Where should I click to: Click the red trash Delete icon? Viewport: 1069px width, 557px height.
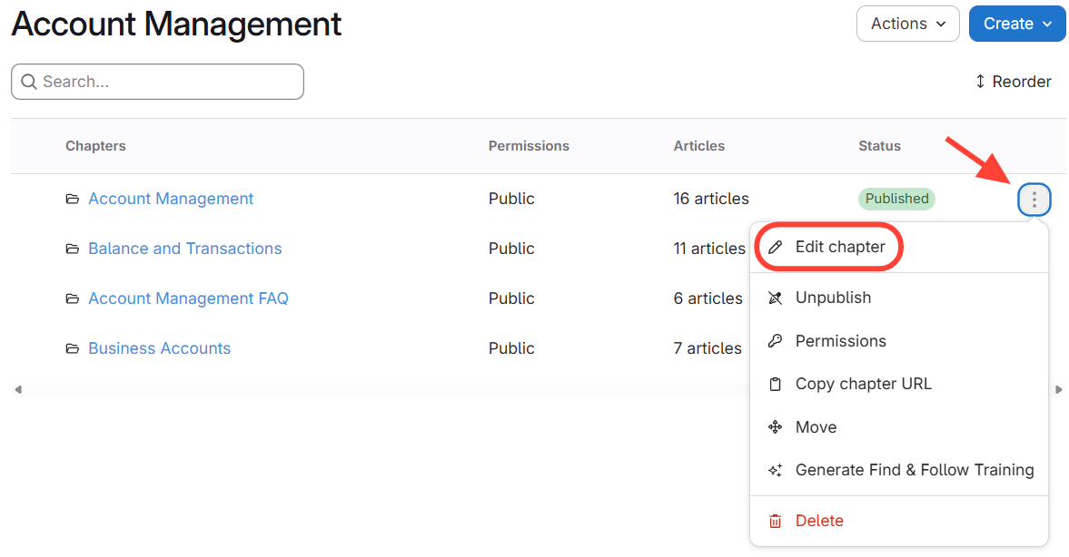(x=775, y=521)
